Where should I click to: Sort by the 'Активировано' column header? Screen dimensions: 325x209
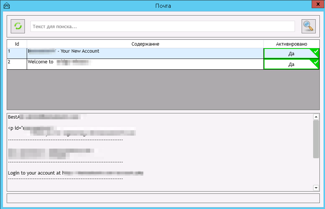point(291,44)
